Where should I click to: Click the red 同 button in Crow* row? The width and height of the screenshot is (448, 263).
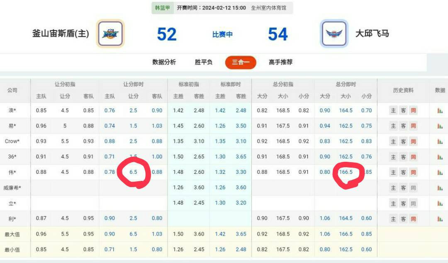(414, 141)
